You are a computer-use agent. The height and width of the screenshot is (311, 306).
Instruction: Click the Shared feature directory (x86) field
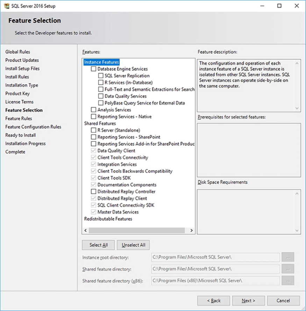pos(215,281)
